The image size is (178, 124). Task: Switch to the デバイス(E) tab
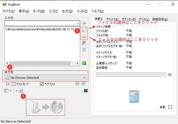click(x=112, y=19)
